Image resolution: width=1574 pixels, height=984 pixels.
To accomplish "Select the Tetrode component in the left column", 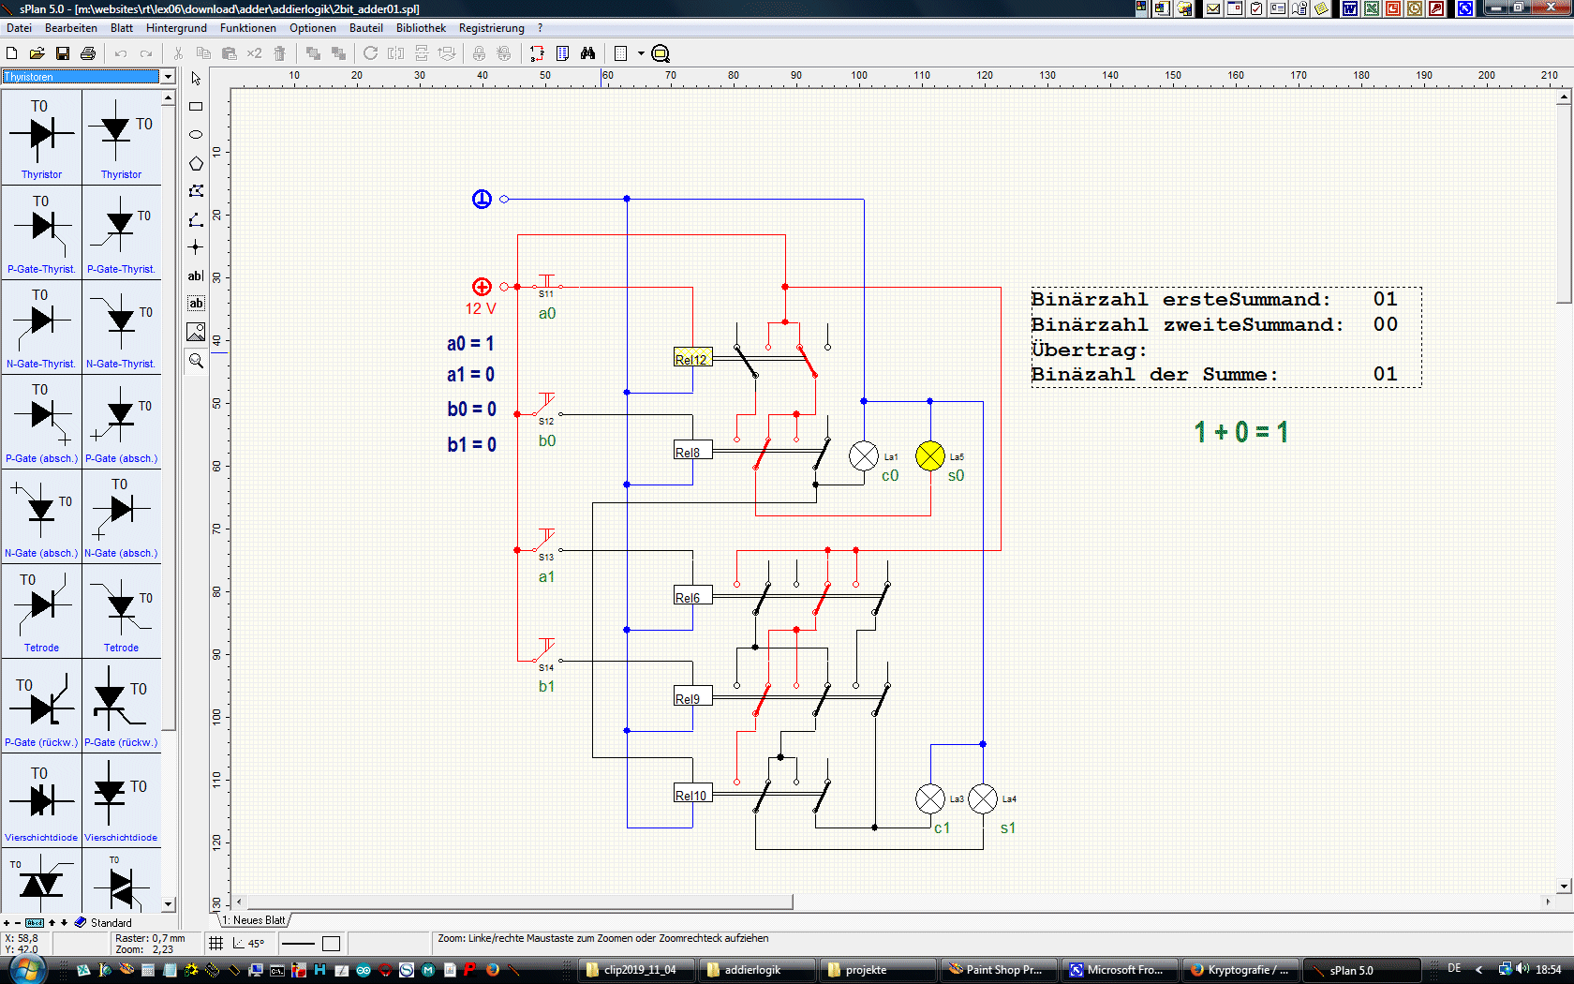I will pos(41,611).
